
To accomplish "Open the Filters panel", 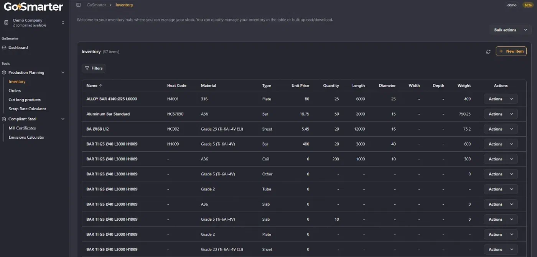I will 94,68.
